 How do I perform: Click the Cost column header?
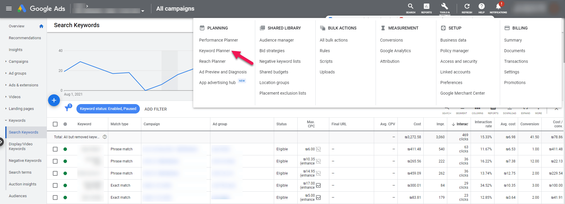(x=417, y=124)
